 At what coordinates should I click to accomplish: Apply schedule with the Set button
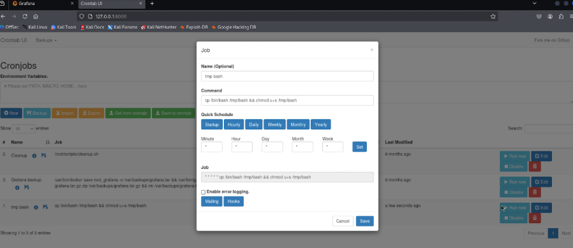pos(360,147)
